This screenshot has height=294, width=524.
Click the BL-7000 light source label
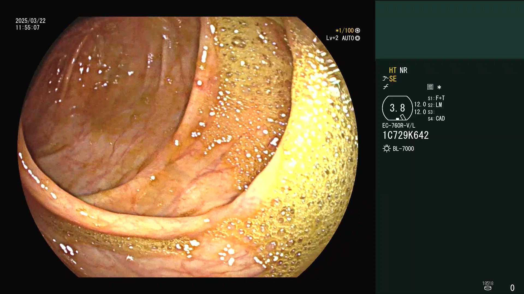[403, 149]
